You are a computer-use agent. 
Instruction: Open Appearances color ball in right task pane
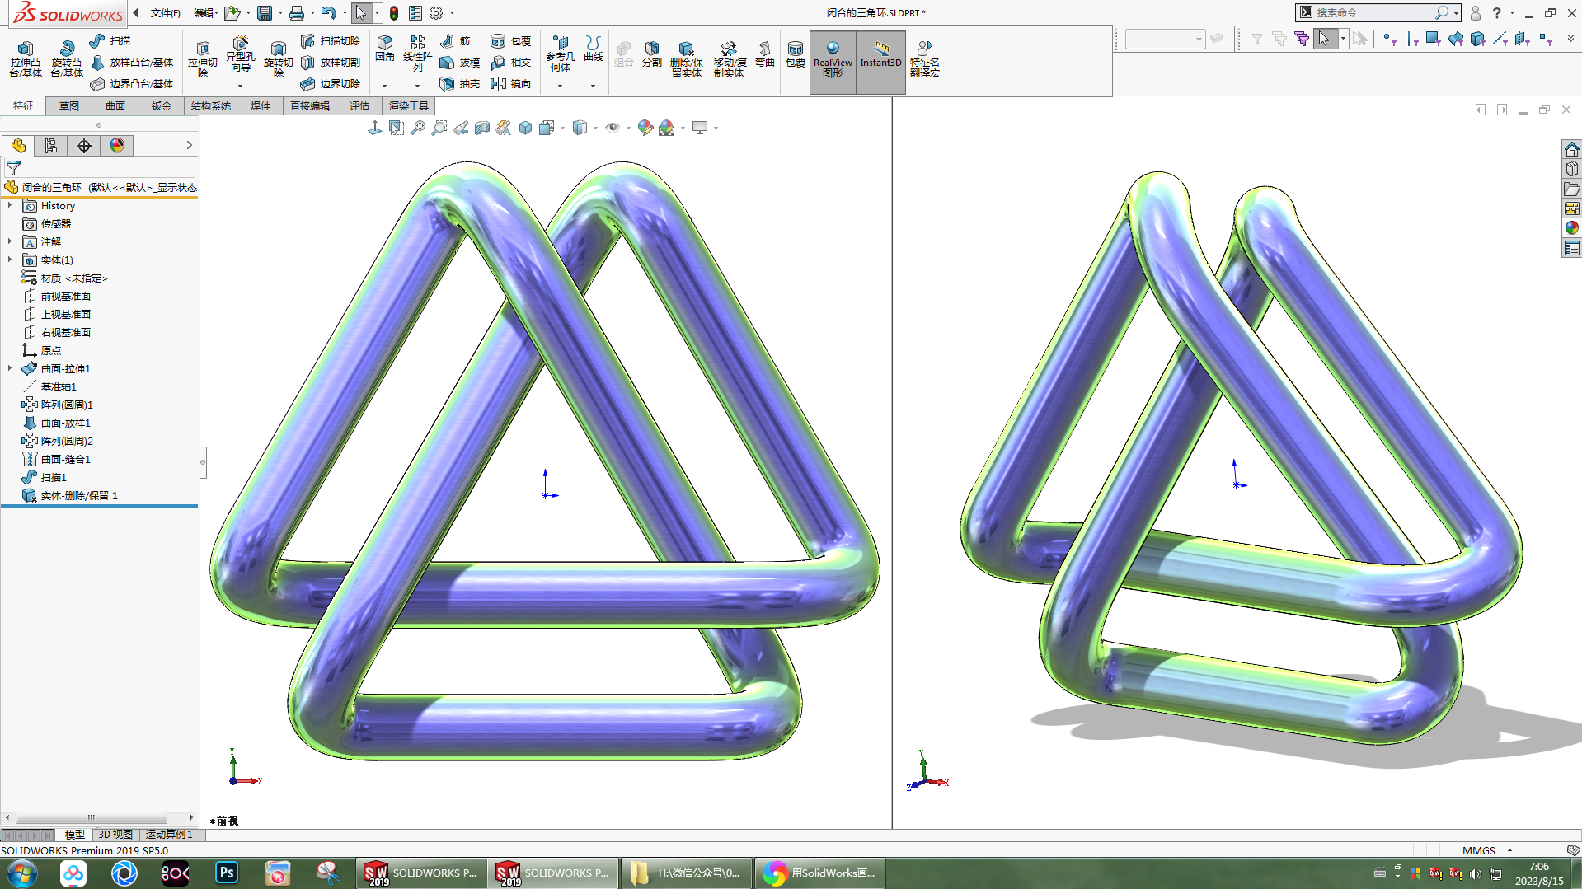[x=1571, y=228]
